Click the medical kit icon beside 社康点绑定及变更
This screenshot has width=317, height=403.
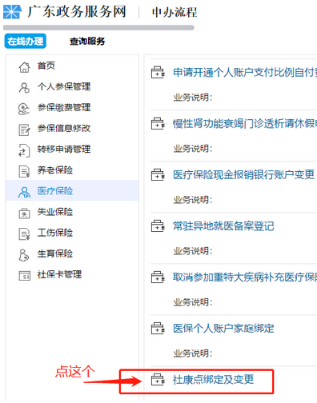pos(158,380)
